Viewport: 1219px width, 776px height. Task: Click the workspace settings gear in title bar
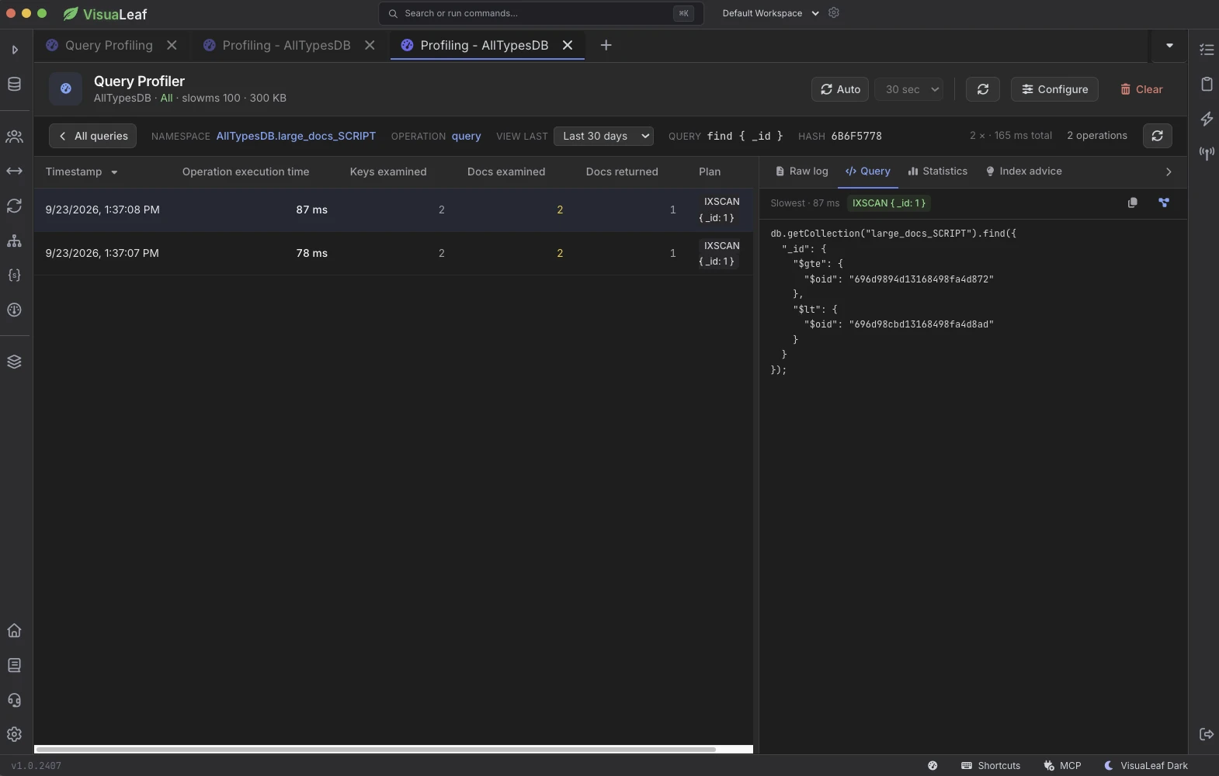[834, 13]
